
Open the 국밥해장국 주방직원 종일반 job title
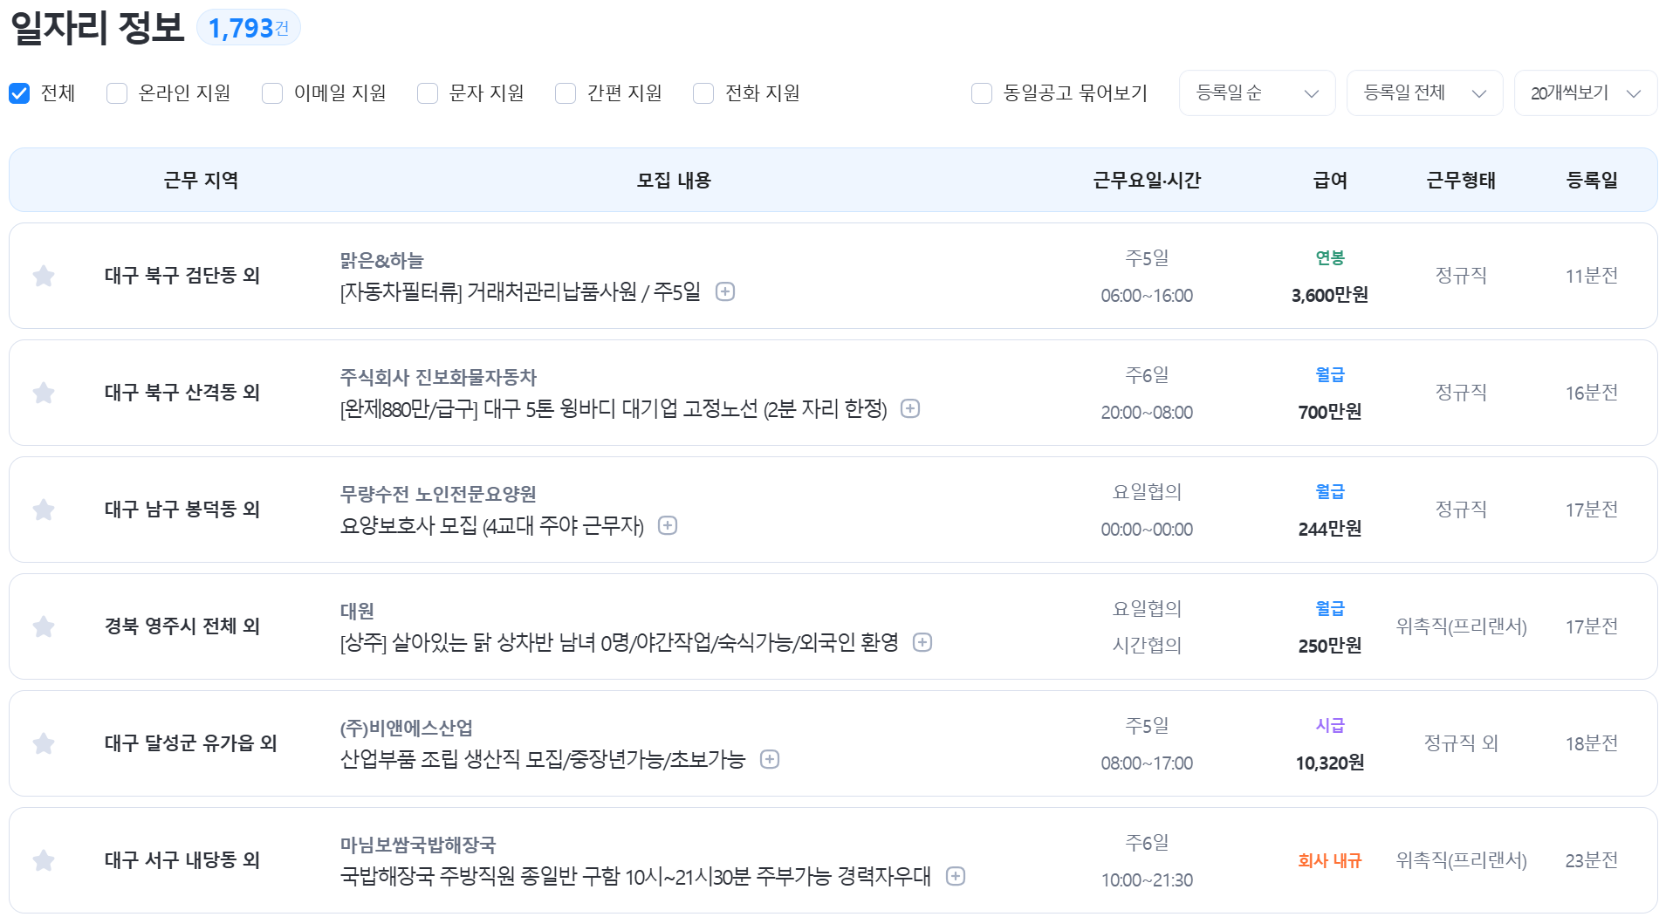tap(635, 876)
